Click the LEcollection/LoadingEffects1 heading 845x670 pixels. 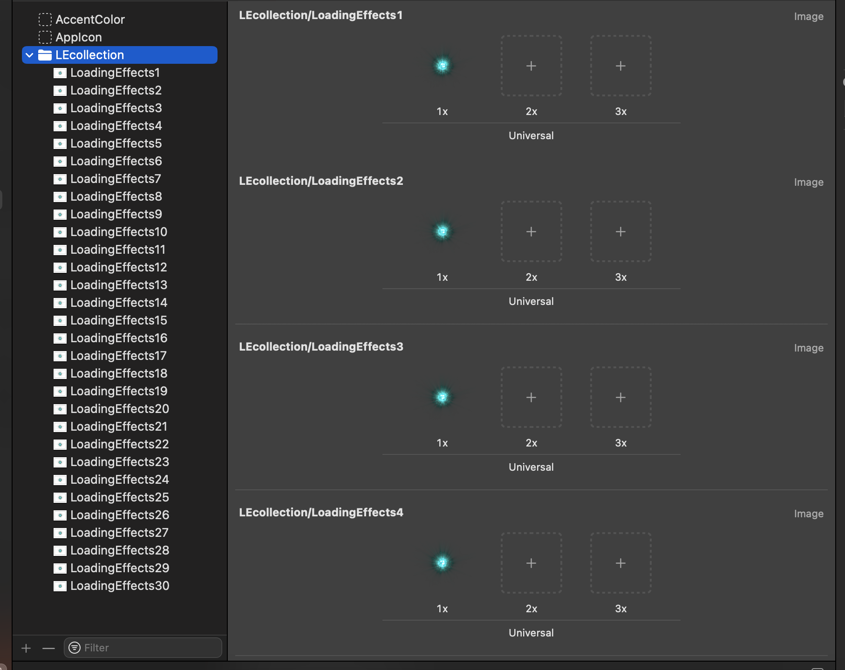320,15
